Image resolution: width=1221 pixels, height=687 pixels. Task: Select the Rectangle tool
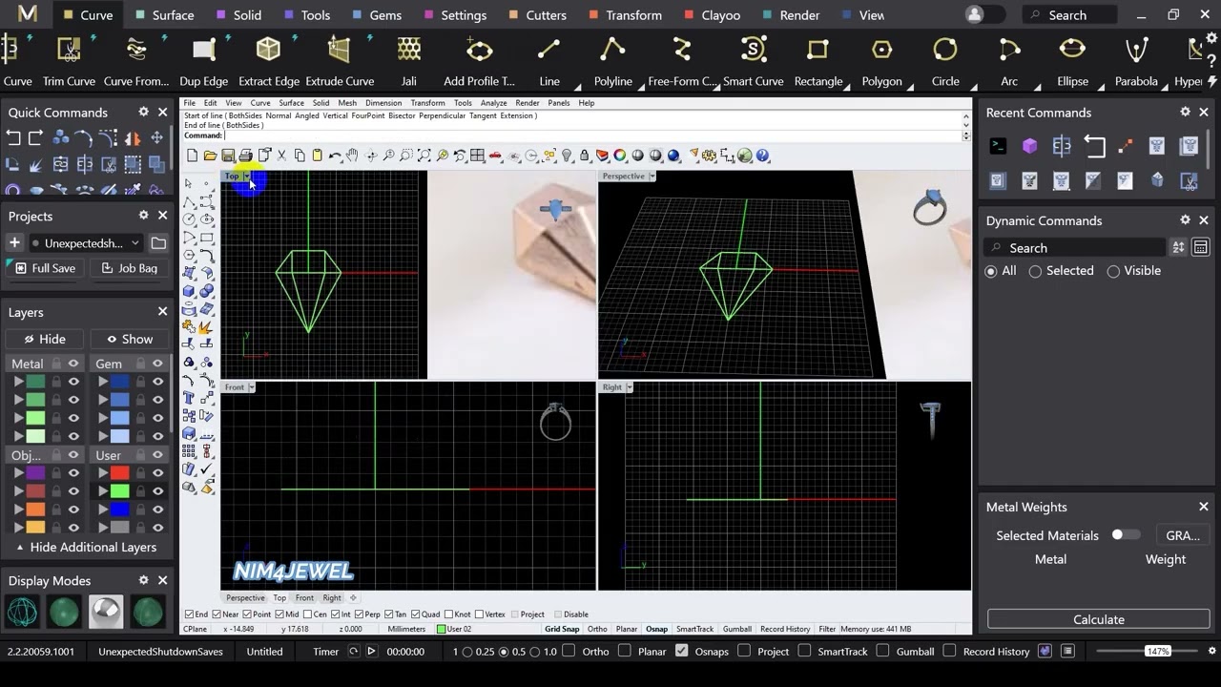coord(818,61)
